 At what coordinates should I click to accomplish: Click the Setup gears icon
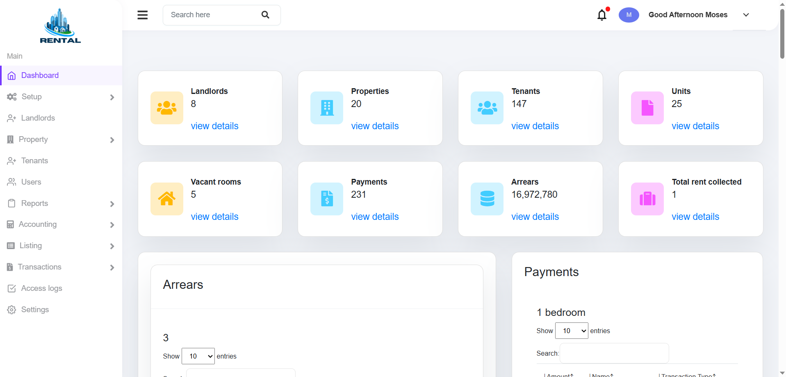point(12,97)
